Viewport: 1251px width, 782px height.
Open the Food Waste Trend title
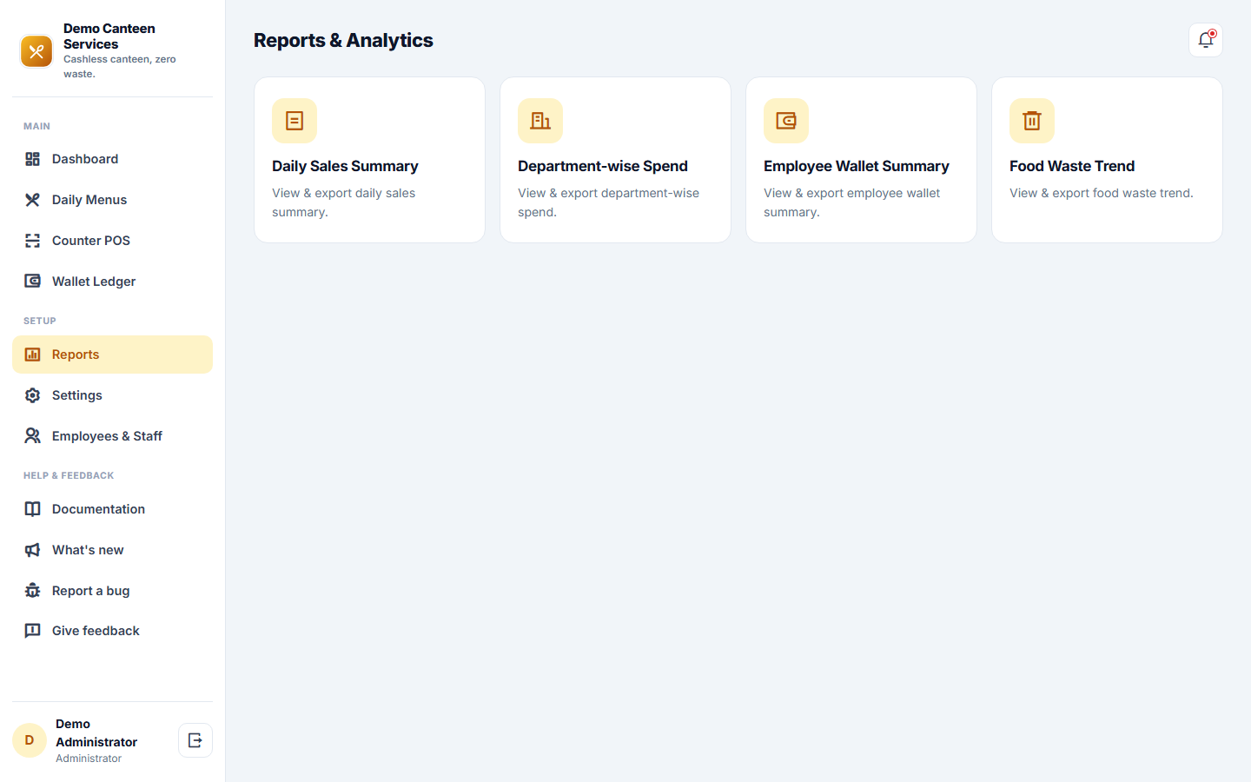tap(1072, 166)
